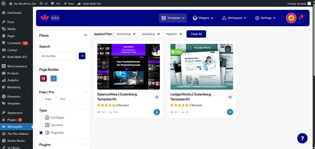Open LedgerWorks template thumbnail
The image size is (315, 149).
point(202,67)
